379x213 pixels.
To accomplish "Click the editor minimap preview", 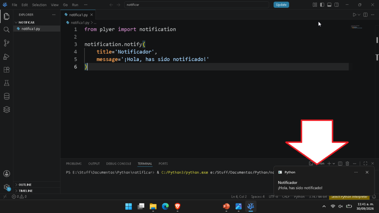I will coord(357,27).
